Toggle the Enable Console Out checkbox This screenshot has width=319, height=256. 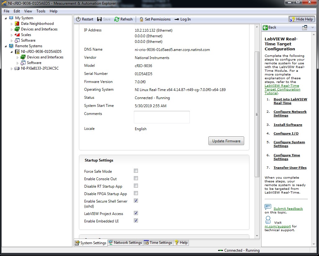point(136,178)
